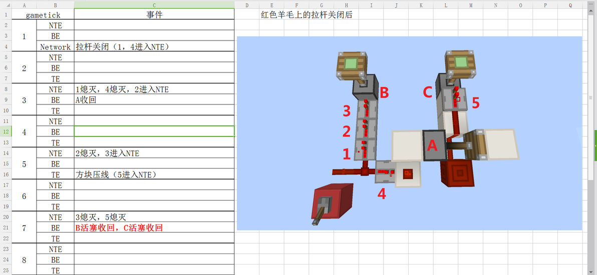Click gametick cell '5'
This screenshot has height=275, width=597.
(x=25, y=163)
